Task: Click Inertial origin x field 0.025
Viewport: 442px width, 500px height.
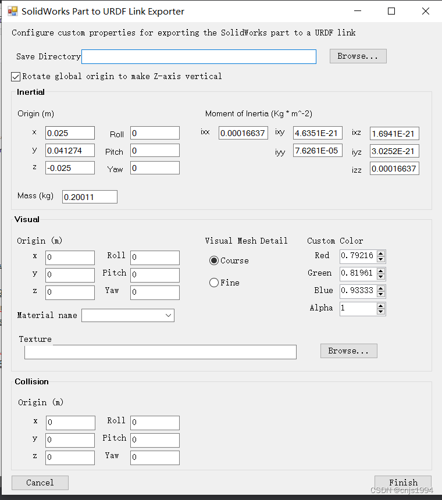Action: tap(70, 133)
